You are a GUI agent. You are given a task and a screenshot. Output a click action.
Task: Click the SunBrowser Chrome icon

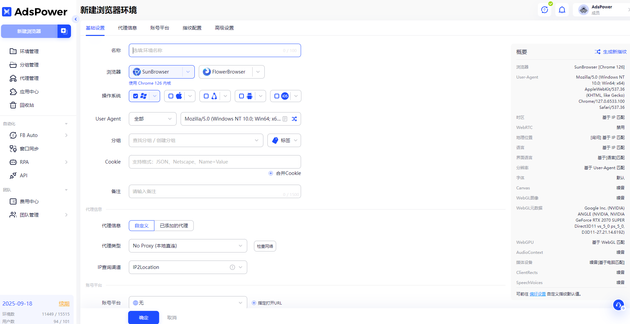point(137,72)
